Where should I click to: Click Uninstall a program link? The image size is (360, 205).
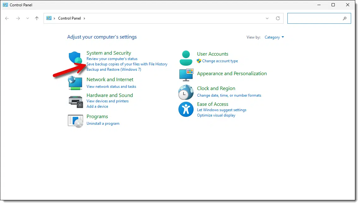point(103,124)
